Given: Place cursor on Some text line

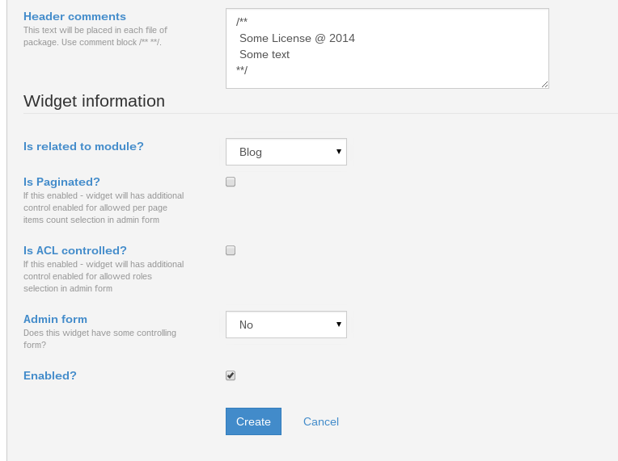Looking at the screenshot, I should [265, 54].
